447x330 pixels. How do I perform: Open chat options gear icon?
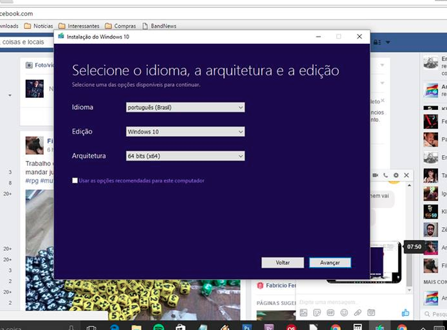point(396,175)
